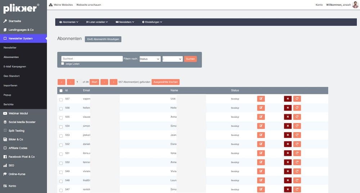Open Affiliate Codes in the sidebar
Screen dimensions: 360x193
pos(18,148)
